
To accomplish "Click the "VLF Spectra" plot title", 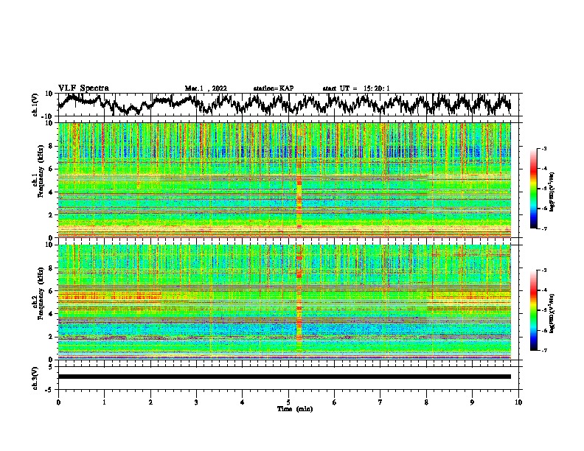I will point(83,88).
